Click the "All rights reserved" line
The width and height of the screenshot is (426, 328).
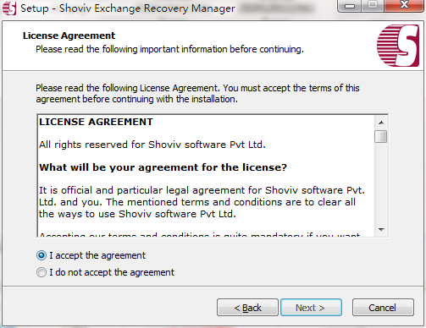(x=152, y=145)
